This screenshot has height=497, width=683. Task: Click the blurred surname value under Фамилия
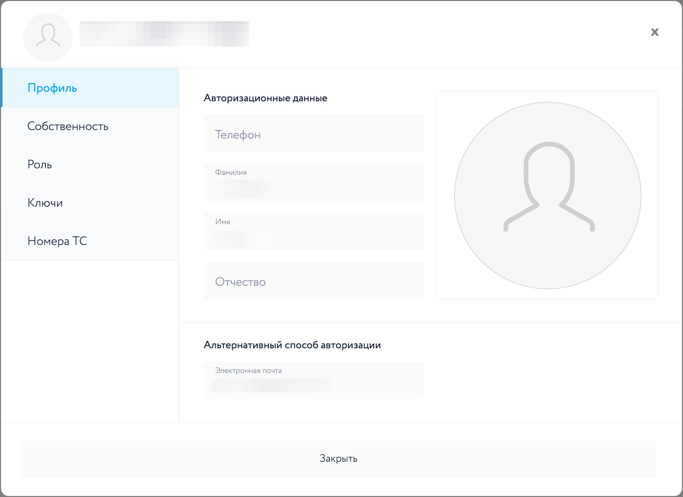point(242,189)
